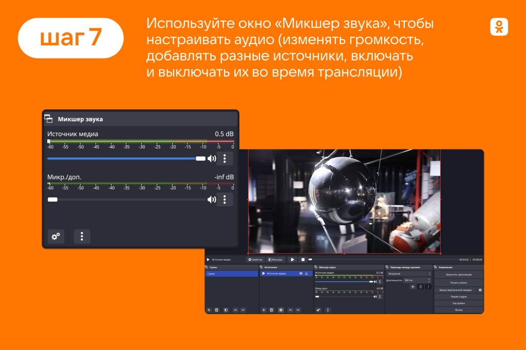Click Источник медиа volume slider in small mixer

pos(344,282)
